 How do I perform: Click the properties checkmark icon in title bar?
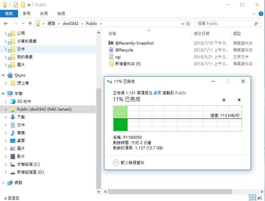(x=16, y=5)
